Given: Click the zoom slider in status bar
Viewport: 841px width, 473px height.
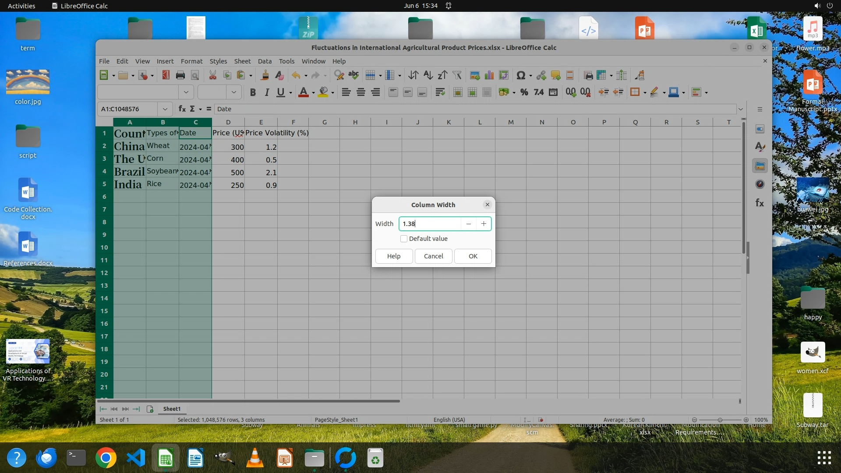Looking at the screenshot, I should [x=720, y=420].
